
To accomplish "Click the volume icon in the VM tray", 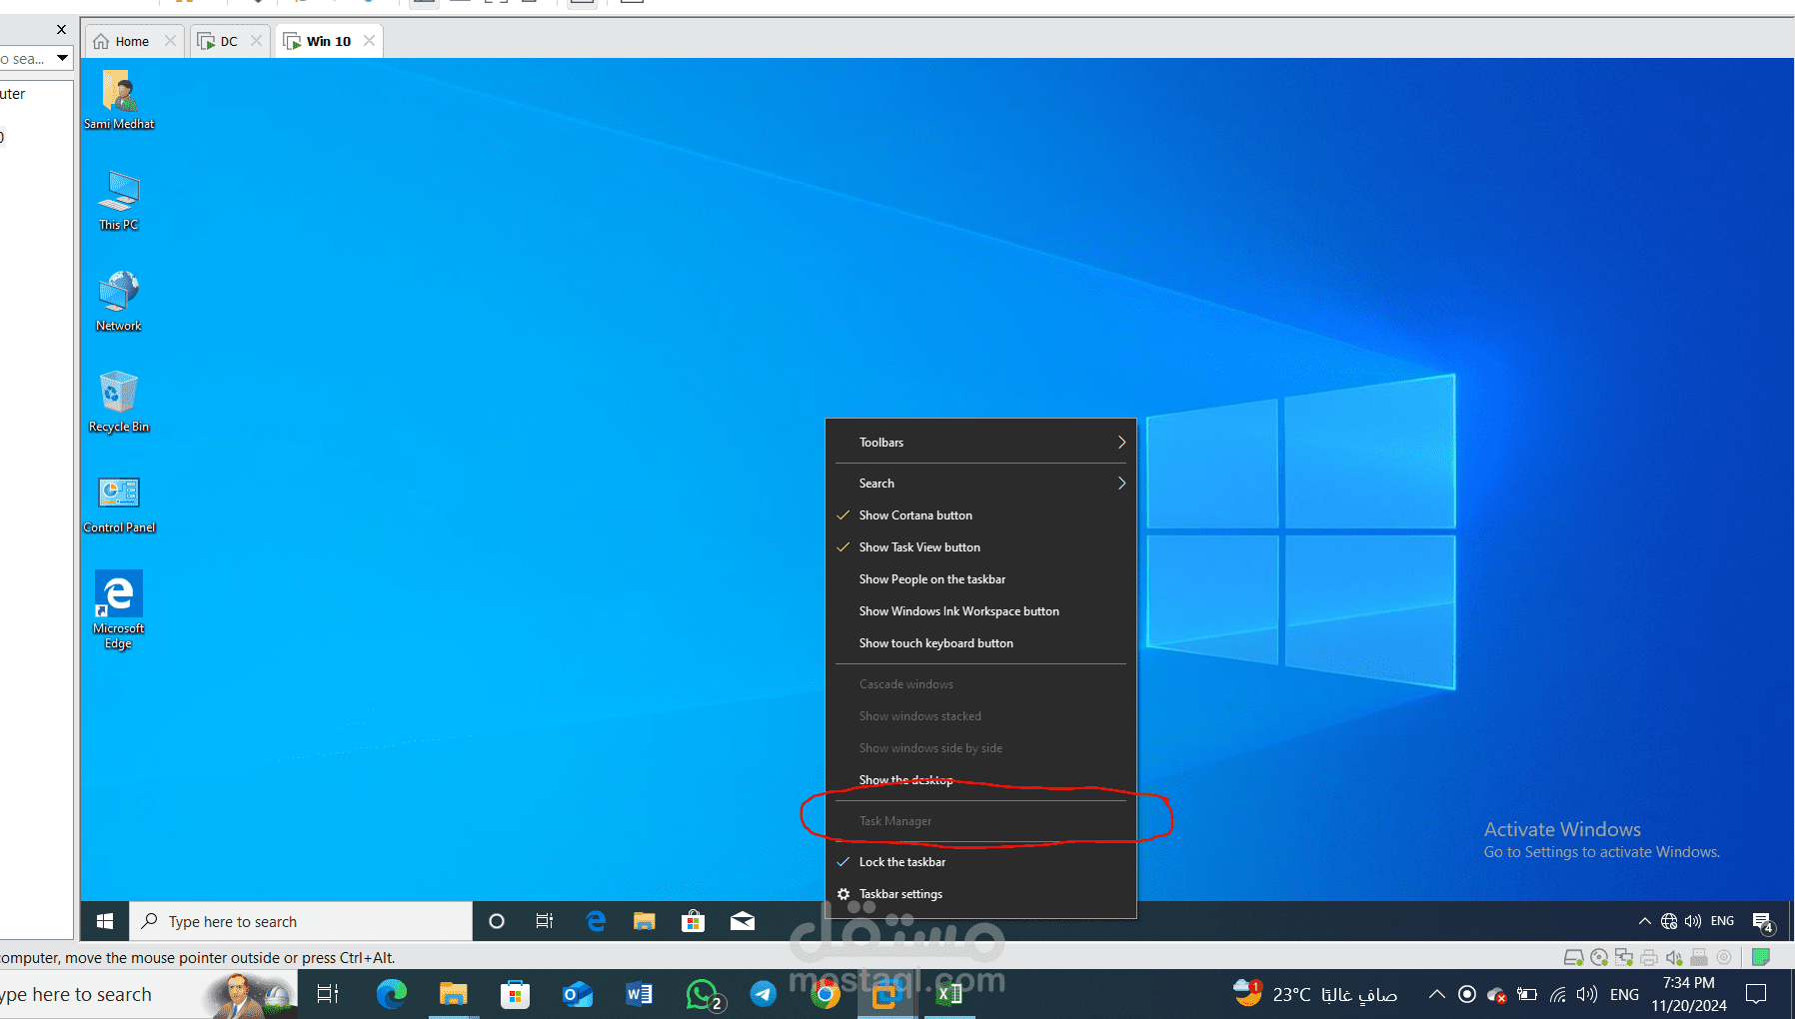I will 1693,921.
